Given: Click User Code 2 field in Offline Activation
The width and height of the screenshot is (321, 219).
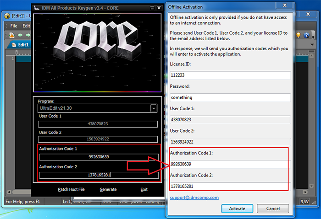Looking at the screenshot, I should coord(230,142).
